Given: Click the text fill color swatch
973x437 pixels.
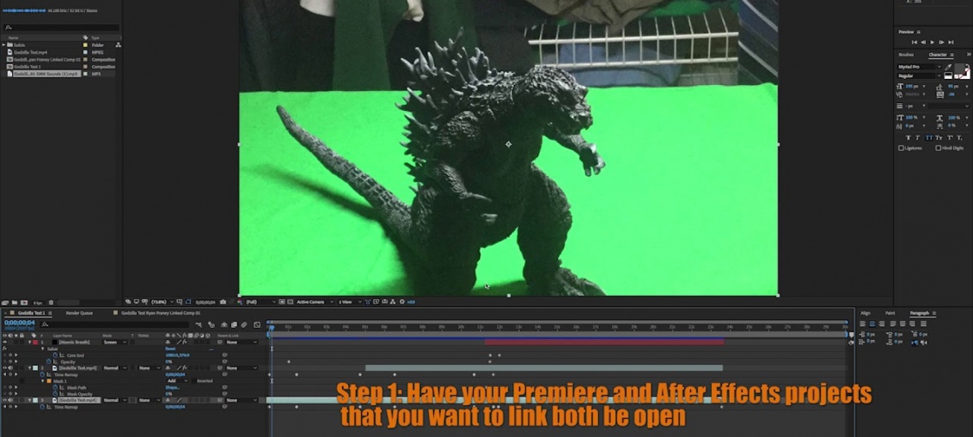Looking at the screenshot, I should point(960,68).
